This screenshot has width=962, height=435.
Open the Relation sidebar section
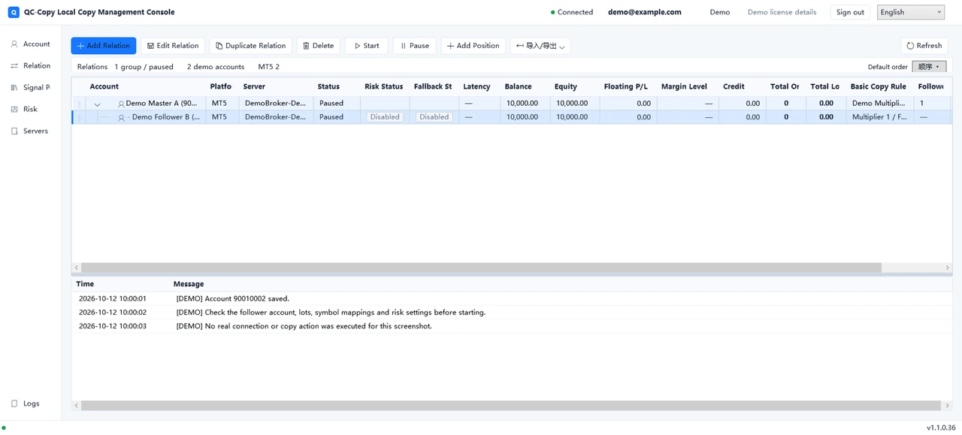point(31,66)
